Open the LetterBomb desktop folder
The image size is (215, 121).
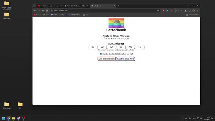[x=7, y=16]
